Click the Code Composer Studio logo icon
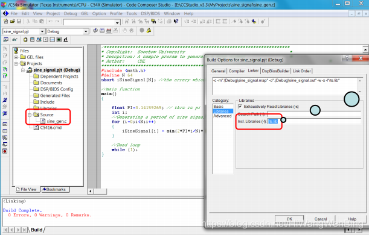 click(x=5, y=14)
